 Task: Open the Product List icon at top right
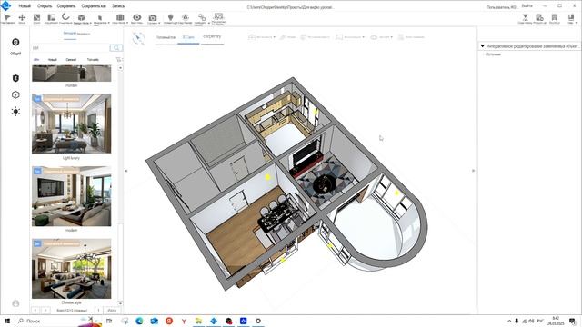[x=539, y=18]
